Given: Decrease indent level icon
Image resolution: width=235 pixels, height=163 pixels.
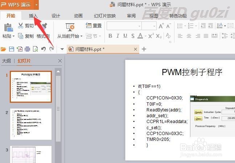Looking at the screenshot, I should tap(203, 26).
